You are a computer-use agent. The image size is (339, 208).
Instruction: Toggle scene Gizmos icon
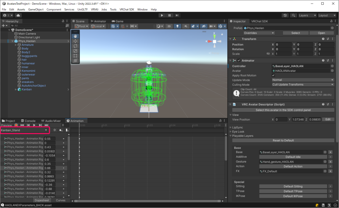(x=220, y=26)
